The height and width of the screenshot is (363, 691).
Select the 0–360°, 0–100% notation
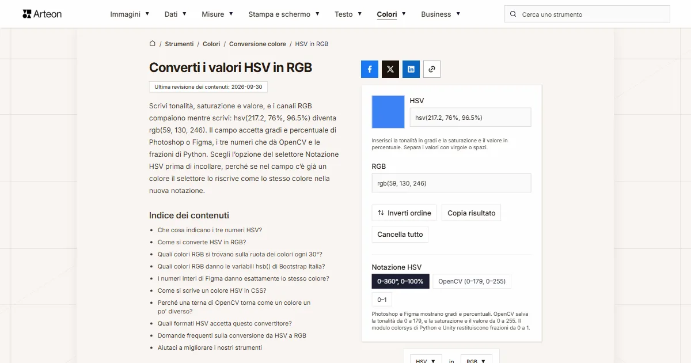pos(400,282)
